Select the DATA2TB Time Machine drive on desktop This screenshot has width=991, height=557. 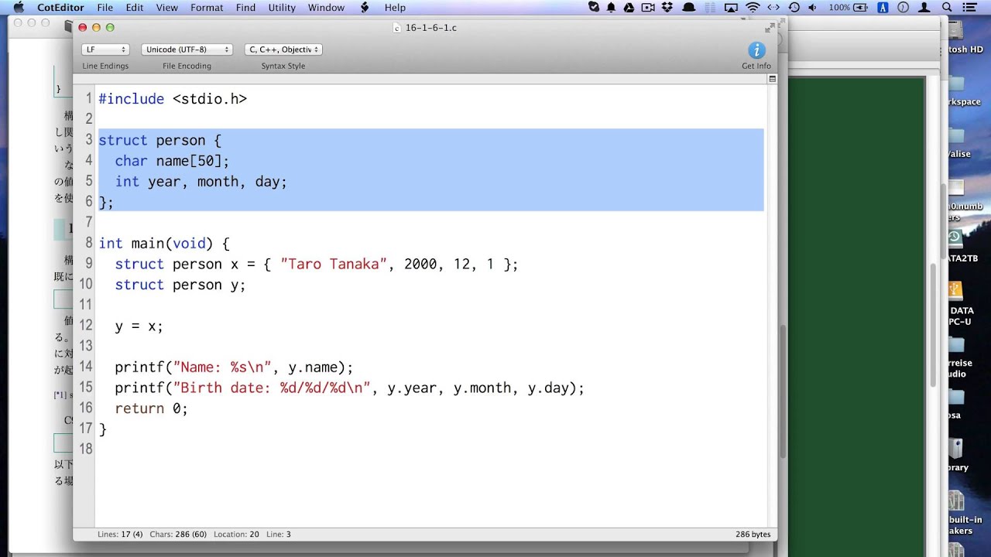coord(958,238)
